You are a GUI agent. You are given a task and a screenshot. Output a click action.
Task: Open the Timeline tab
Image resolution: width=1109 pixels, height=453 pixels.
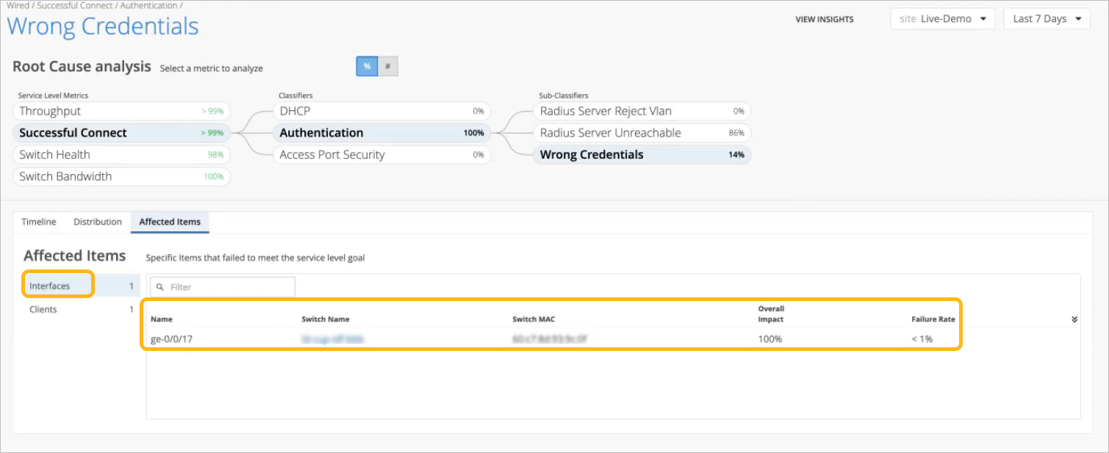click(38, 222)
